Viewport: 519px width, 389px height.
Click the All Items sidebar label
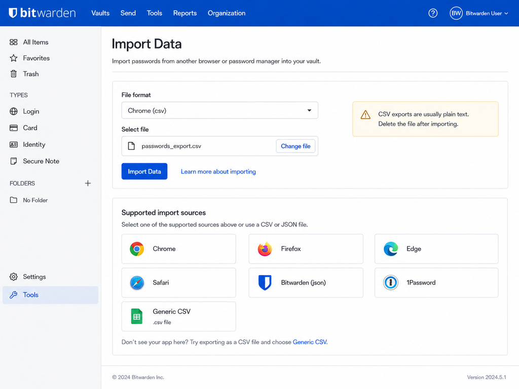click(x=36, y=42)
